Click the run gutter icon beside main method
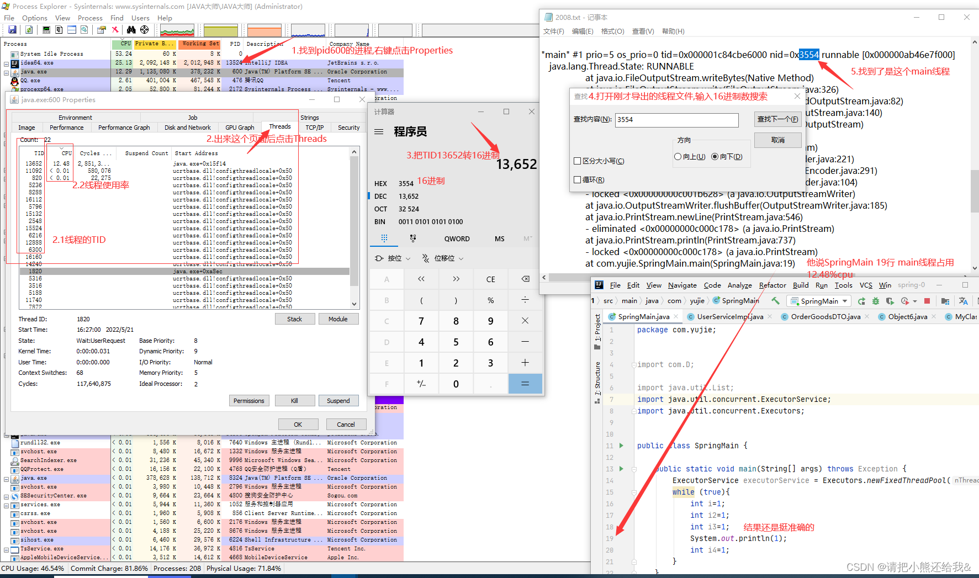The width and height of the screenshot is (979, 578). [621, 469]
